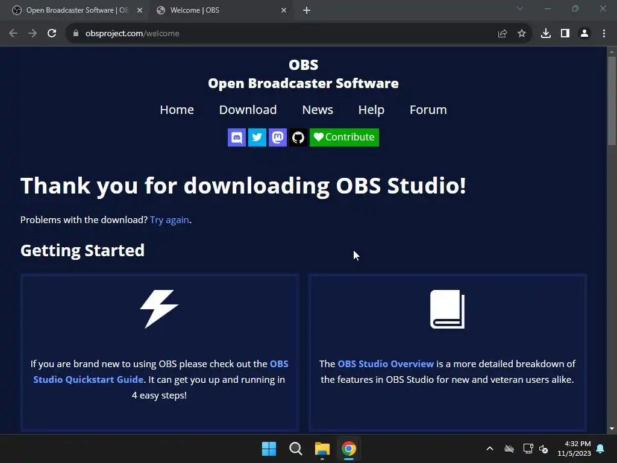This screenshot has width=617, height=463.
Task: Click the scrollbar down arrow
Action: click(612, 429)
